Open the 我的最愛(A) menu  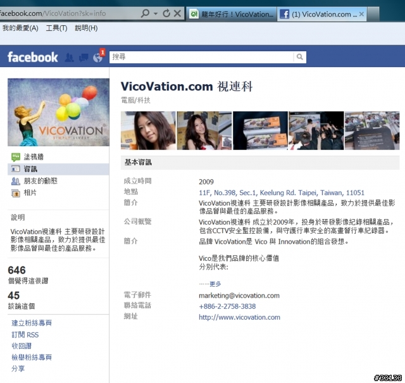(x=20, y=28)
